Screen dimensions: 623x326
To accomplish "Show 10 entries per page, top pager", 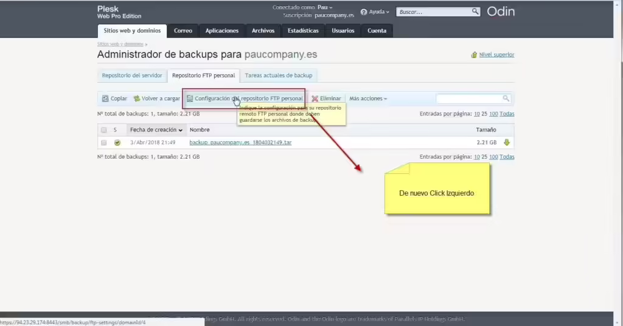I will click(x=477, y=114).
